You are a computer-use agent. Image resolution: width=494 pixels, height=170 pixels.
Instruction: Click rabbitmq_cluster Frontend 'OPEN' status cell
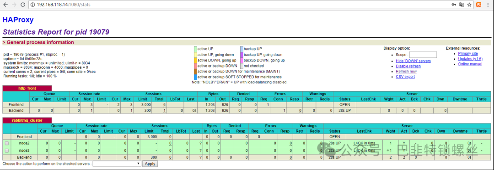(x=334, y=137)
